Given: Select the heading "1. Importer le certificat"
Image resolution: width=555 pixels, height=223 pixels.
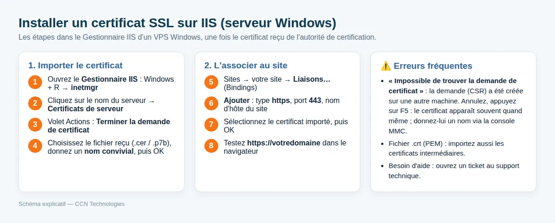Looking at the screenshot, I should (75, 66).
